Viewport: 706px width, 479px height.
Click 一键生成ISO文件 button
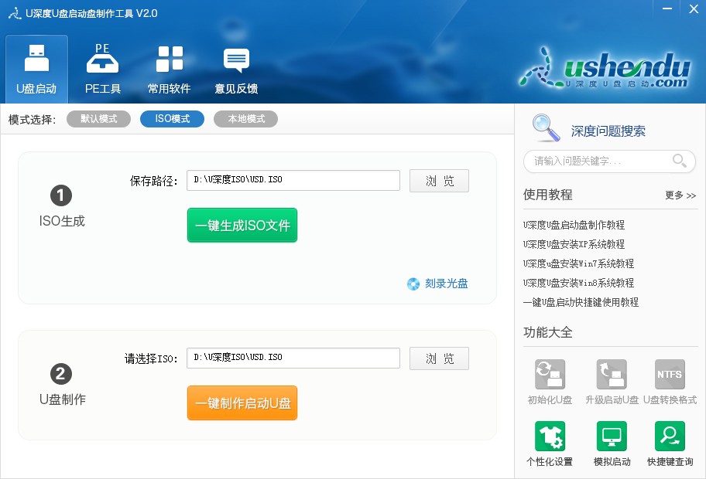pyautogui.click(x=242, y=225)
